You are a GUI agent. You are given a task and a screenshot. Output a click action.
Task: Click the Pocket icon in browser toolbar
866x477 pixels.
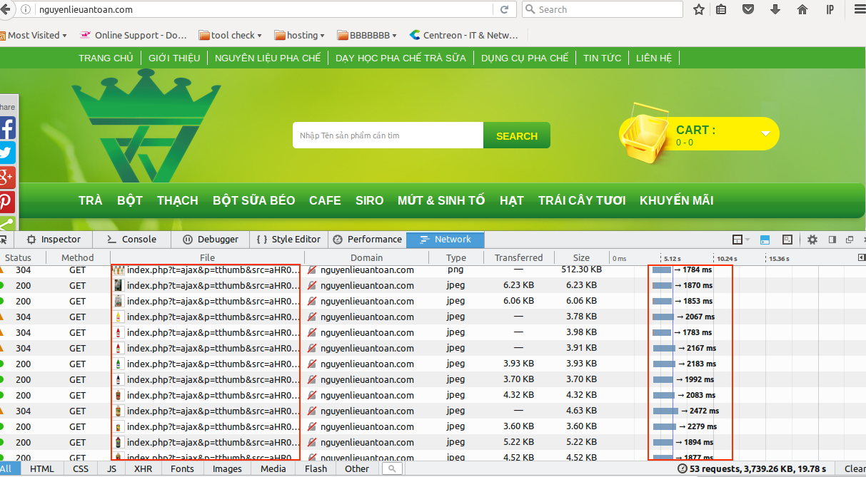click(747, 9)
